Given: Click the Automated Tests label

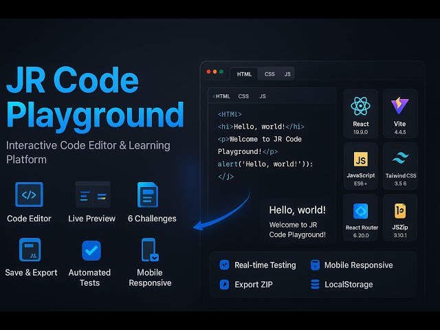Looking at the screenshot, I should coord(89,278).
